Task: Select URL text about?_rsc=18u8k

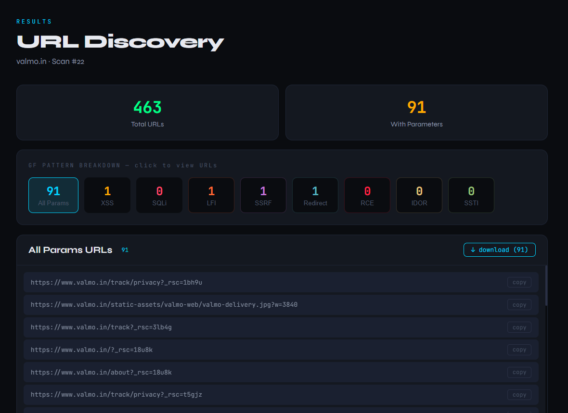Action: [101, 372]
